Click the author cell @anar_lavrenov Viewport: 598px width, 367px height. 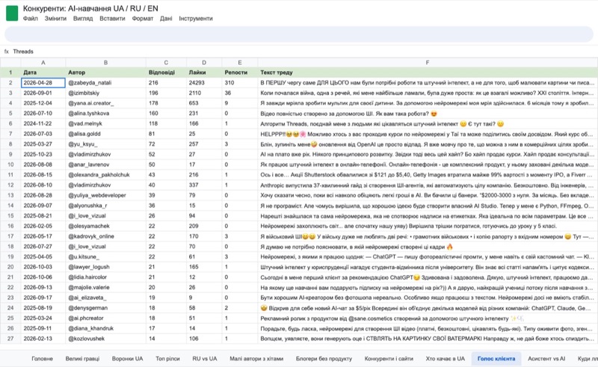click(x=105, y=164)
